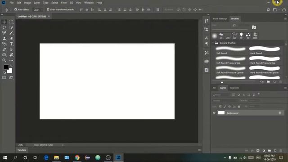Open the layer filter Kind dropdown

click(x=221, y=95)
